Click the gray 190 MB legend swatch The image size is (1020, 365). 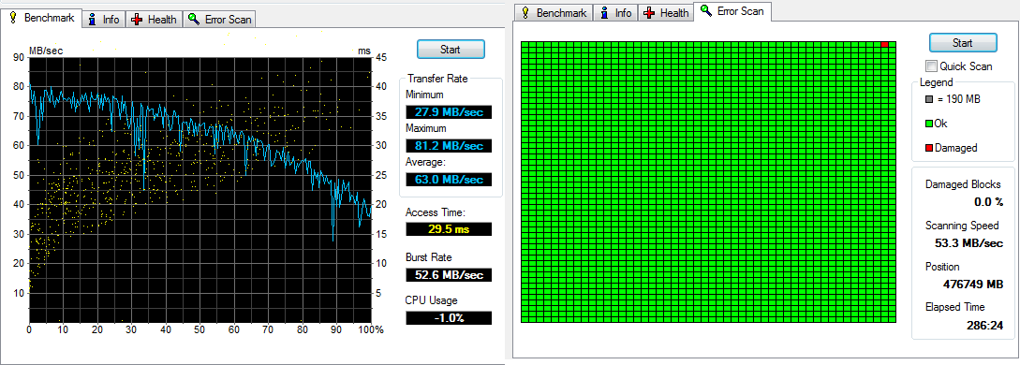click(x=929, y=99)
